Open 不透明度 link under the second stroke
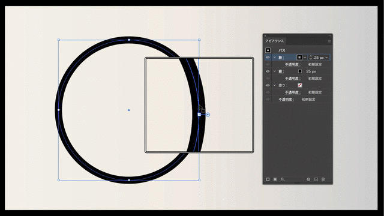The image size is (384, 216). (293, 79)
